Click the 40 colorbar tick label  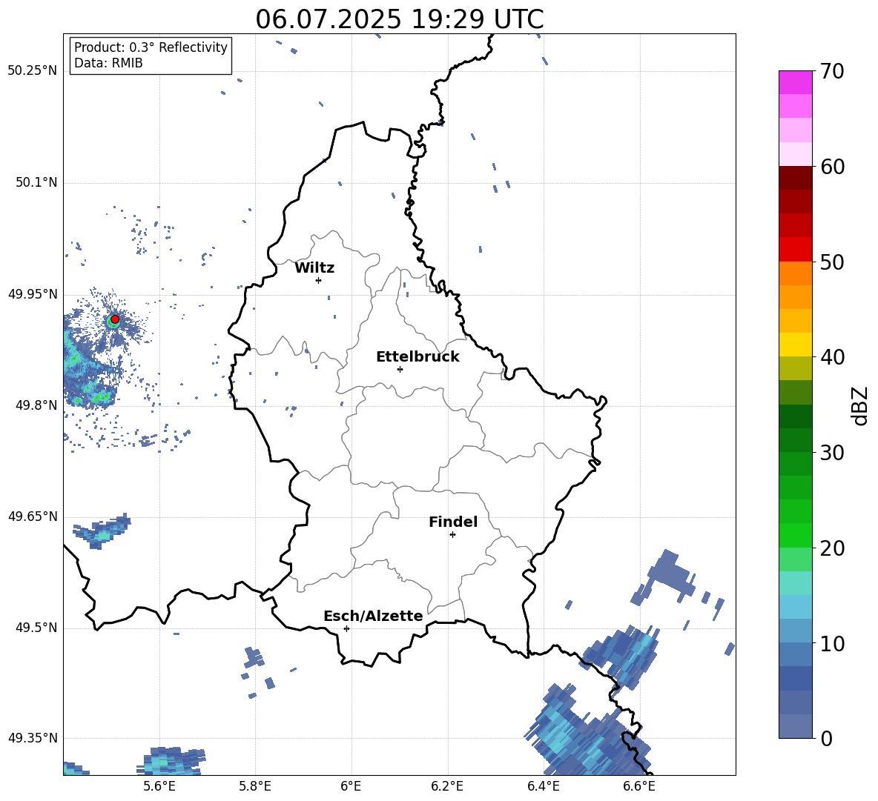[832, 357]
